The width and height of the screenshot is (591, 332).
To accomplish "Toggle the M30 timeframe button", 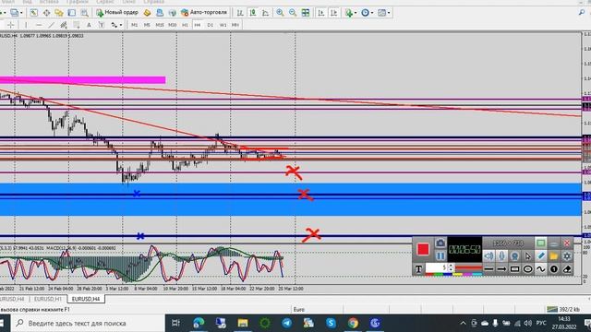I will [173, 25].
